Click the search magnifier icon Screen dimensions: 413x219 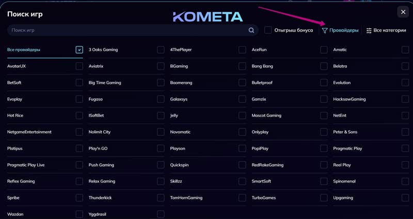coord(251,30)
